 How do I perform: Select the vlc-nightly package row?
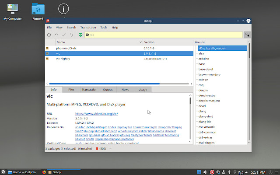[119, 59]
